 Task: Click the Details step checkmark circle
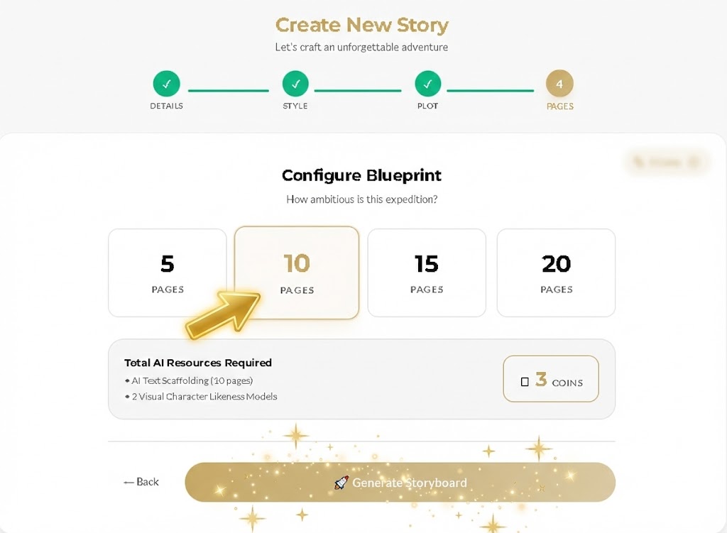[166, 84]
